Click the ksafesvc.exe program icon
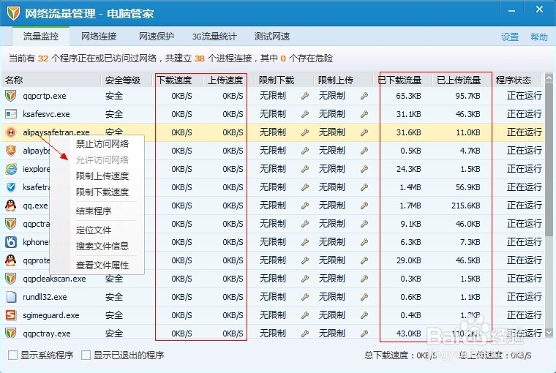The image size is (556, 373). tap(11, 114)
